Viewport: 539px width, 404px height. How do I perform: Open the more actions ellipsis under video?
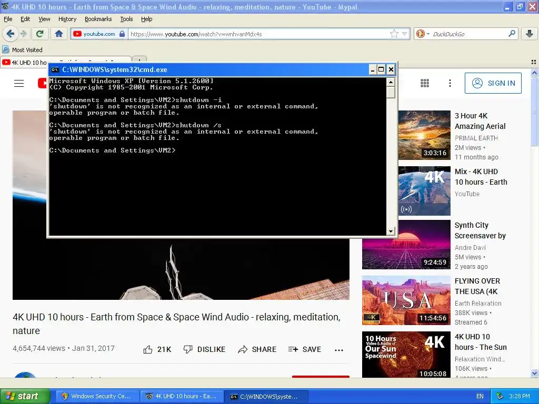[x=339, y=350]
